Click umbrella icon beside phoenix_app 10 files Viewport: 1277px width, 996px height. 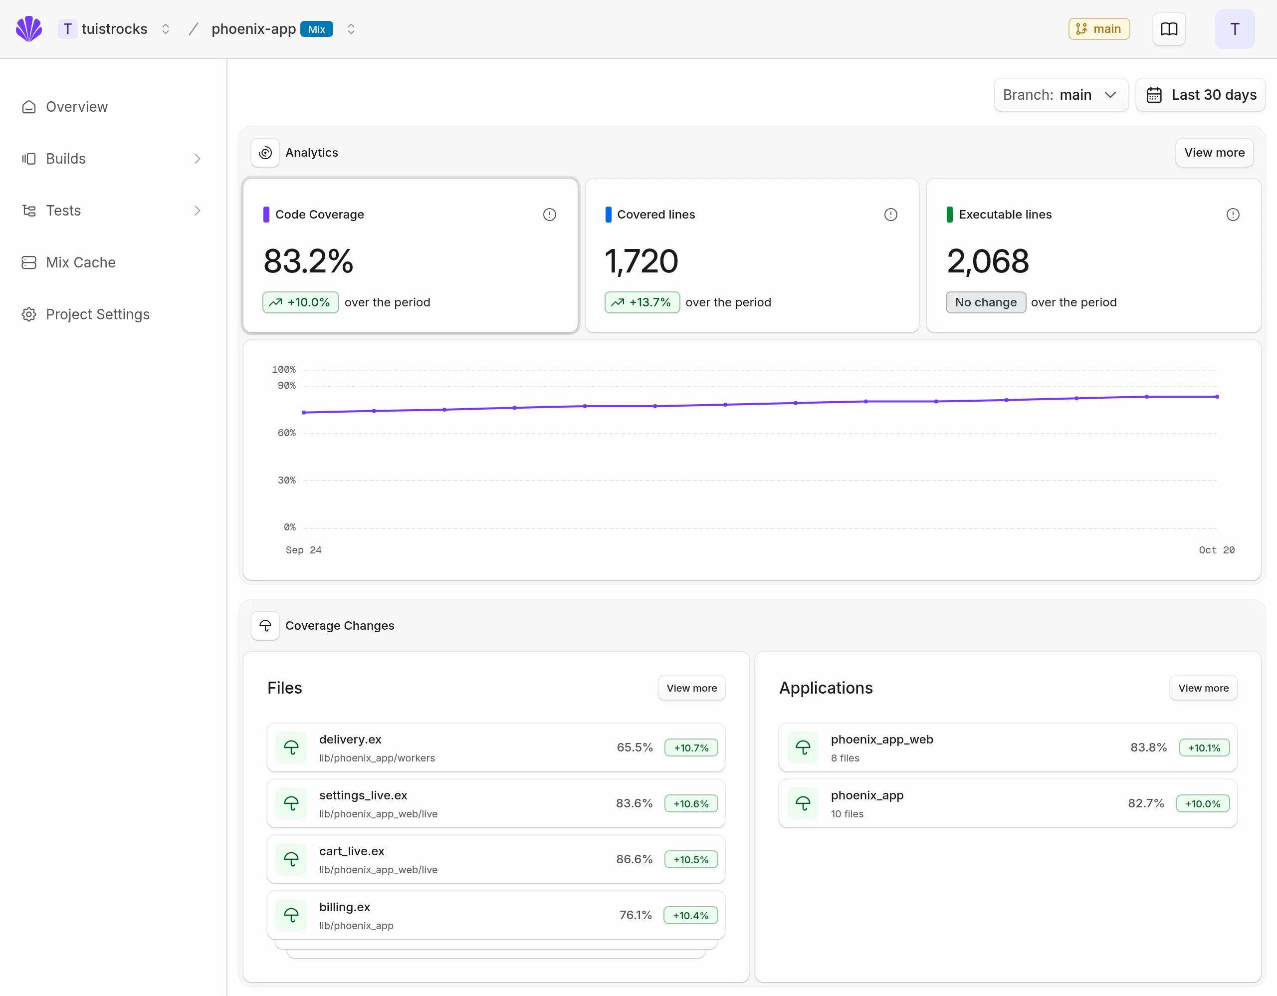[803, 803]
